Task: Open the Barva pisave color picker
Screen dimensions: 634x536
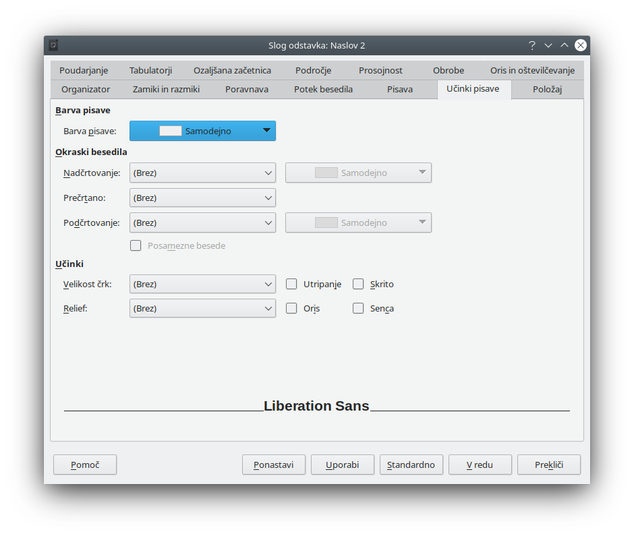Action: coord(202,131)
